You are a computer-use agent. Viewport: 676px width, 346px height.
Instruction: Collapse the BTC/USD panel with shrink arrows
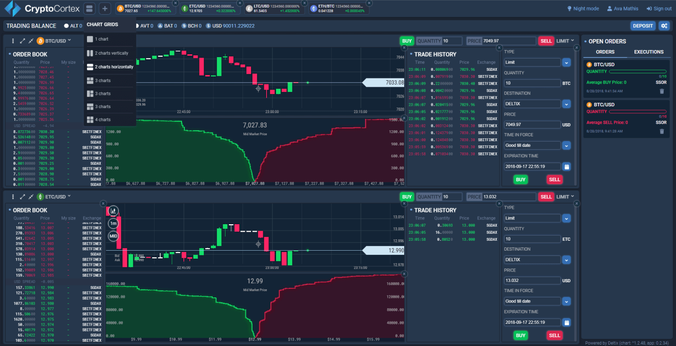tap(31, 41)
